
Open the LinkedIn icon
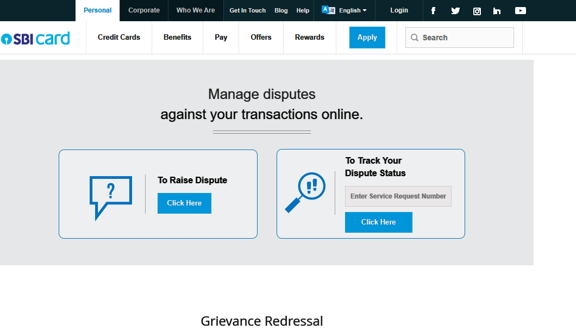[497, 11]
